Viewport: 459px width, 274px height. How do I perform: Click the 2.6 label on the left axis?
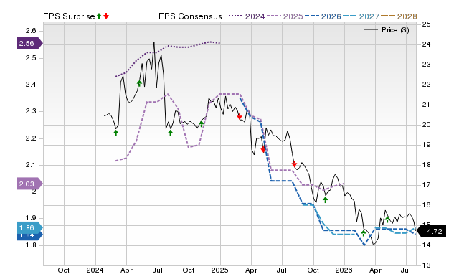(x=31, y=31)
